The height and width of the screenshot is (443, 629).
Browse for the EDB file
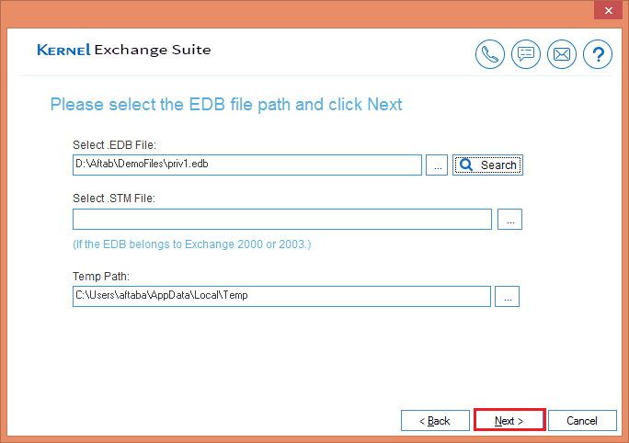tap(437, 165)
